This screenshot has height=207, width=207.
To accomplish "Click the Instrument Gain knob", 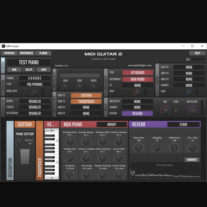I will 137,92.
